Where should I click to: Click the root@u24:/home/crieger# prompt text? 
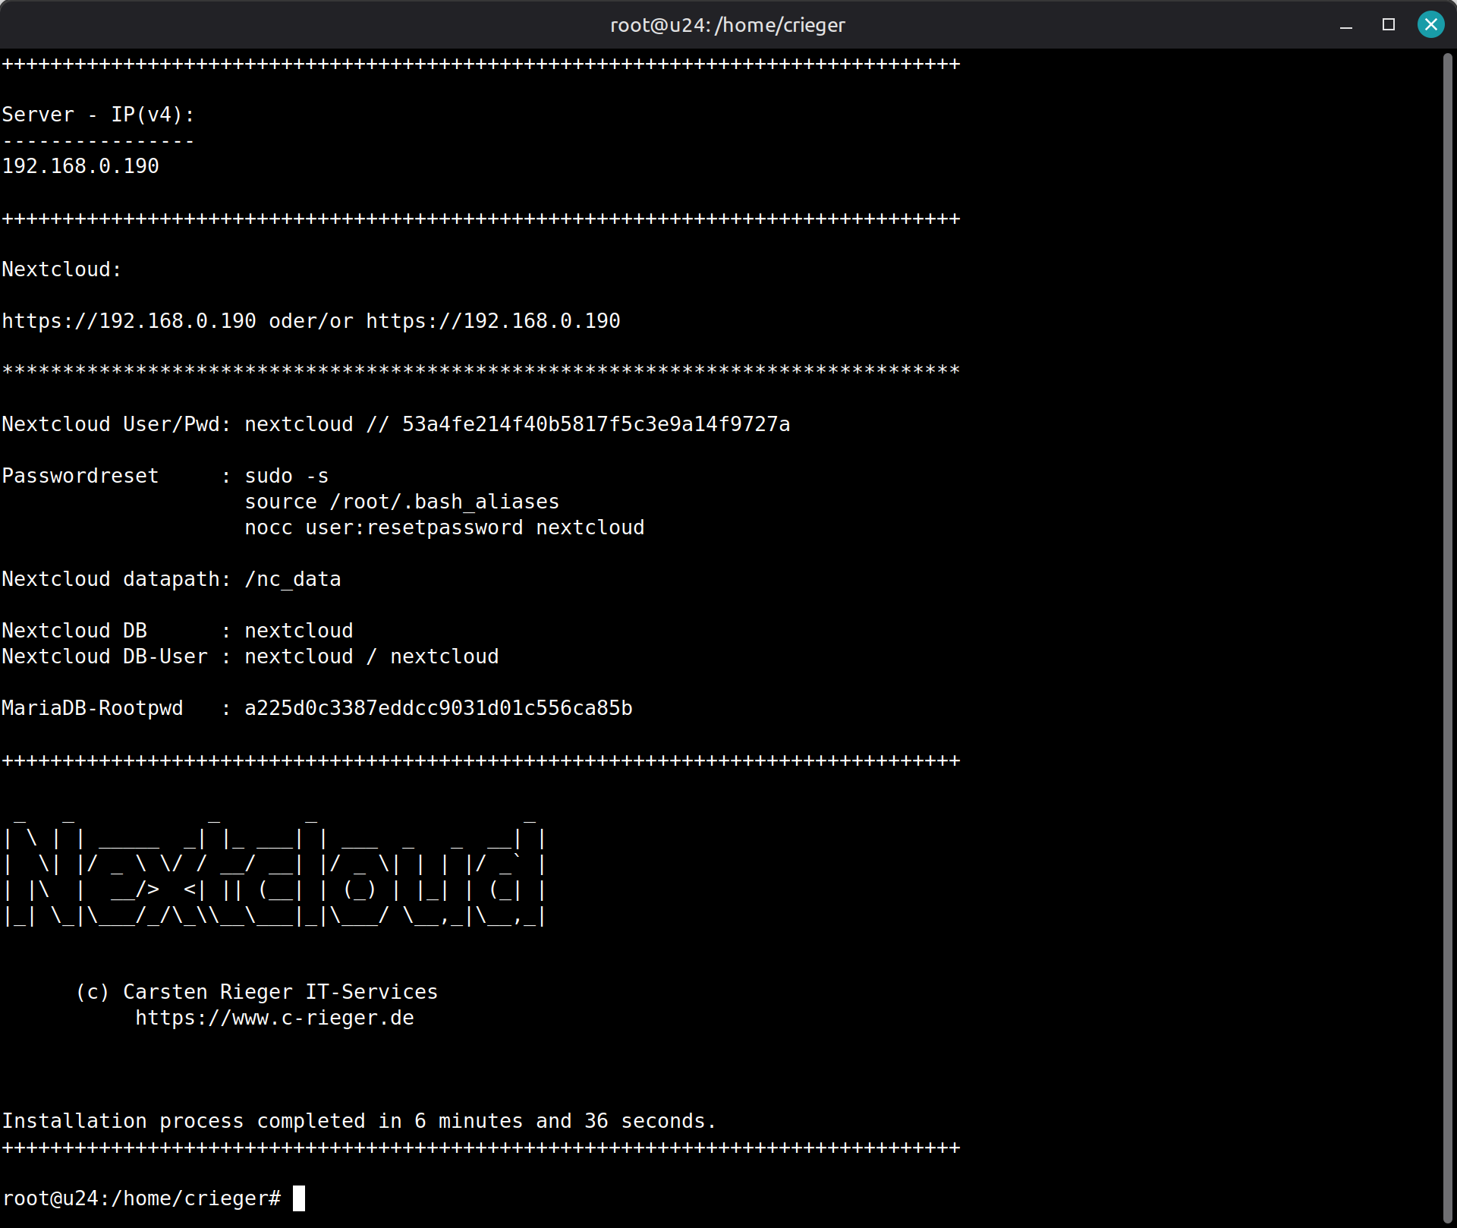tap(141, 1198)
